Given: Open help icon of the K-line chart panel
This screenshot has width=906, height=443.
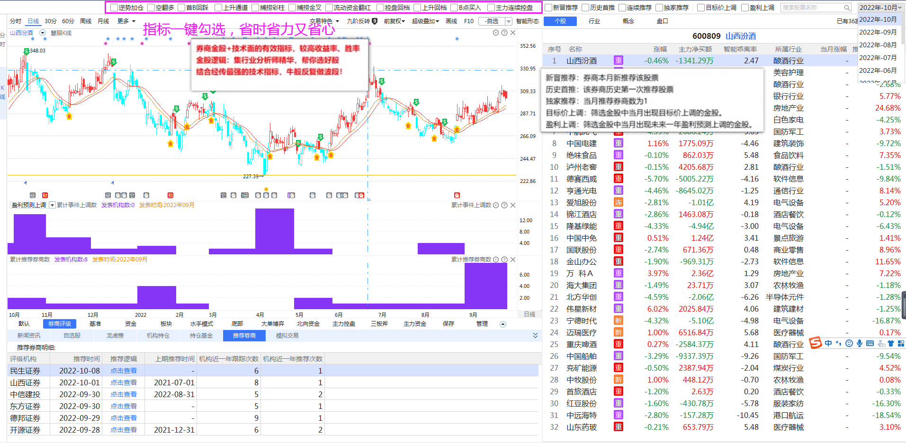Looking at the screenshot, I should (x=504, y=33).
